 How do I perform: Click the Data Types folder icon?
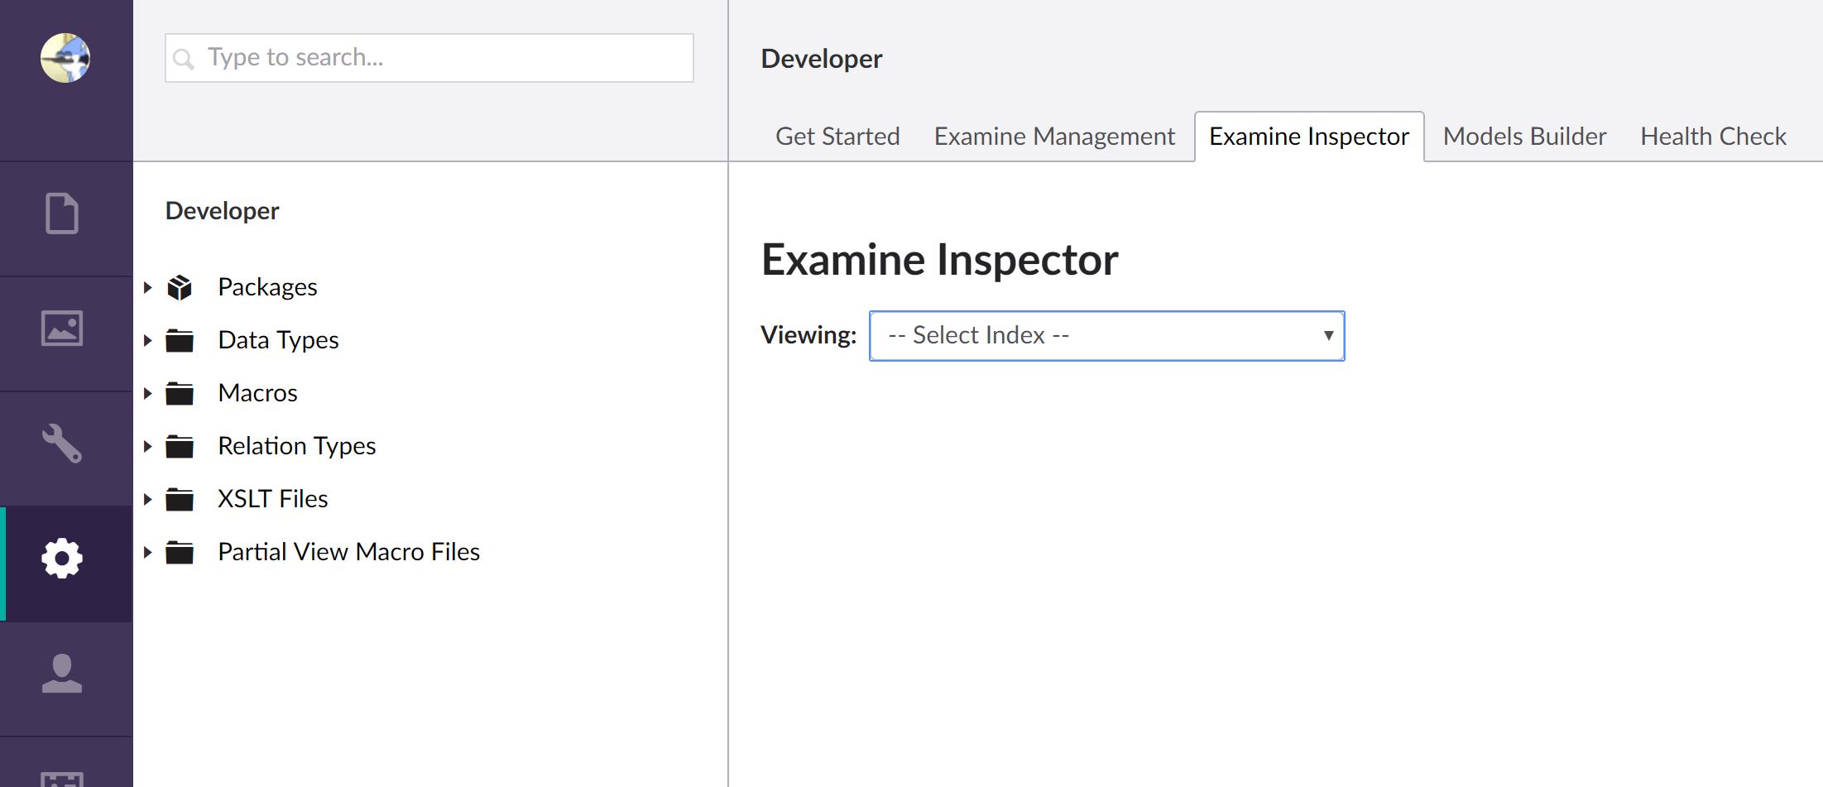click(x=180, y=340)
